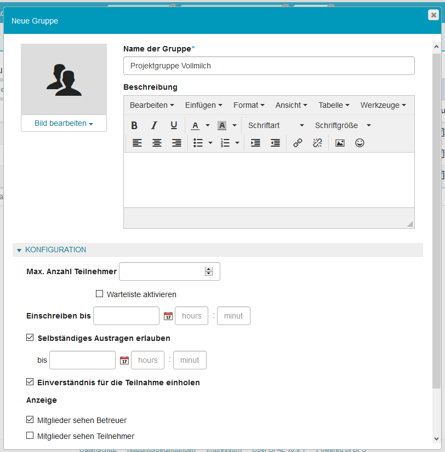Viewport: 445px width, 452px height.
Task: Center-align text in description editor
Action: pos(157,143)
